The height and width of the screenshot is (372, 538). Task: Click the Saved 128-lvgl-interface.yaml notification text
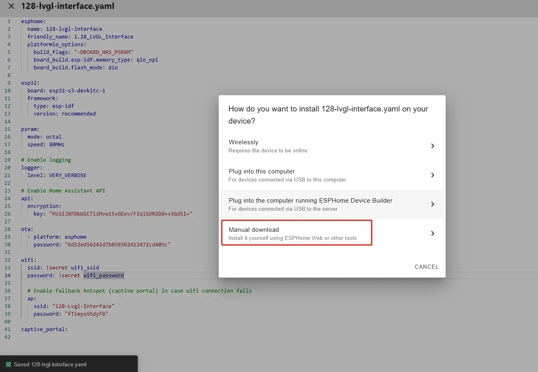point(50,364)
